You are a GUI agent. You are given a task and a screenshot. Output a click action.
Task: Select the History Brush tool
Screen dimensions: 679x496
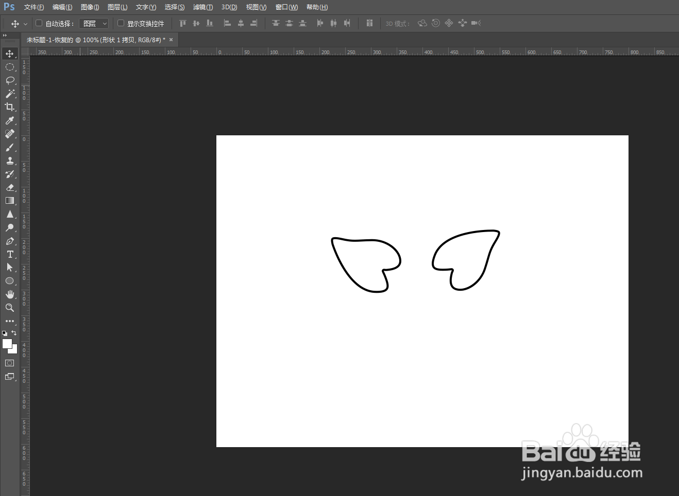click(x=10, y=174)
